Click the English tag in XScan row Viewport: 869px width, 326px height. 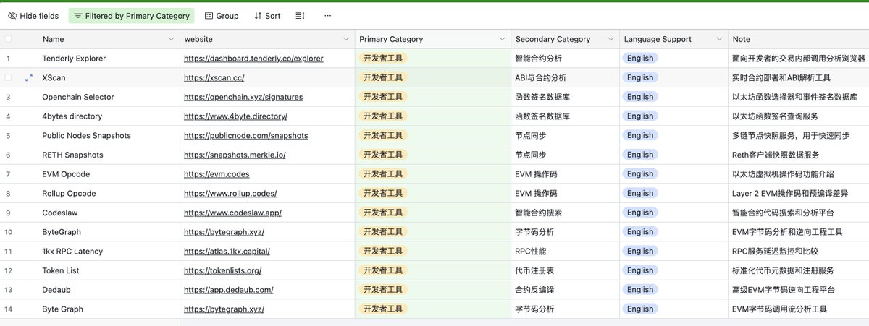[640, 77]
